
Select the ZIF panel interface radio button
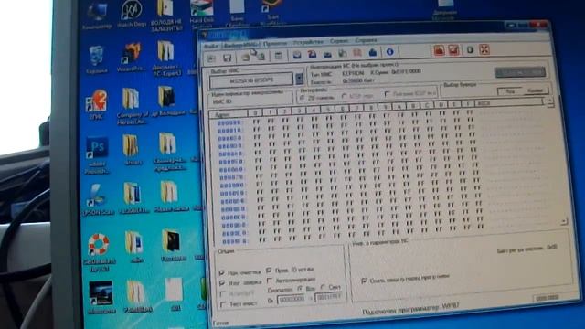tap(303, 98)
